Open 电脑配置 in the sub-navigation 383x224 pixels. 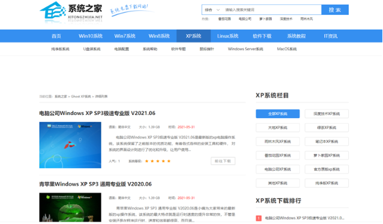point(122,49)
